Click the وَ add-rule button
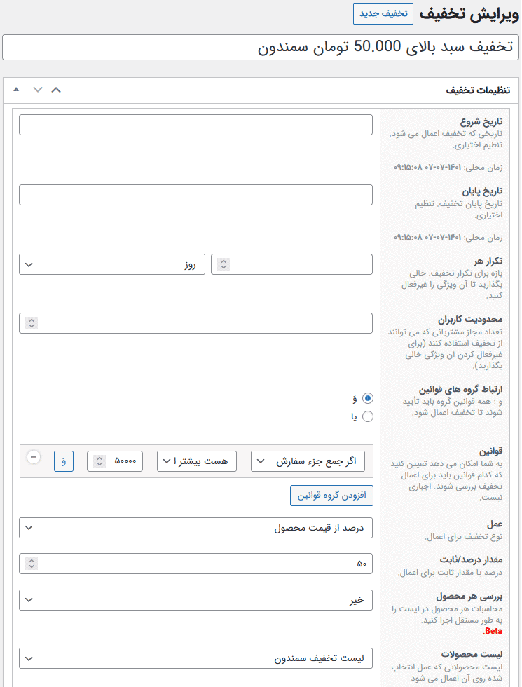Image resolution: width=522 pixels, height=687 pixels. click(64, 461)
